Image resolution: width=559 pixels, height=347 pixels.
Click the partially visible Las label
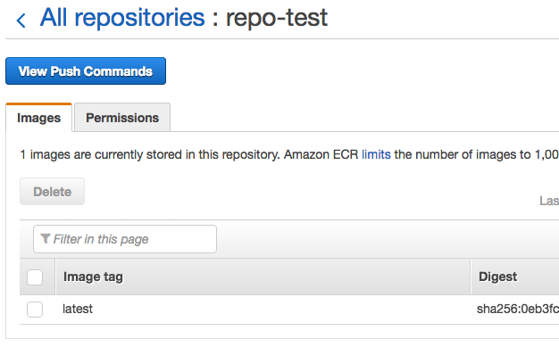(x=549, y=201)
